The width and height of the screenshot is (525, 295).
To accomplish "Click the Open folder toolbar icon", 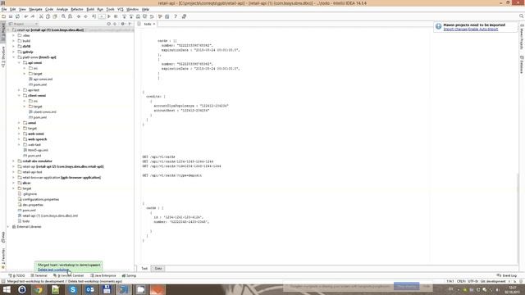I will (3, 16).
